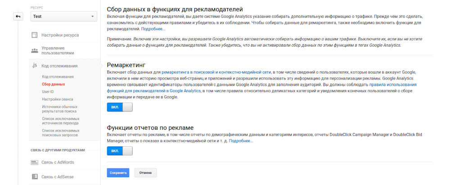Open Подробнее link in data collection section
The image size is (461, 185).
tap(153, 29)
